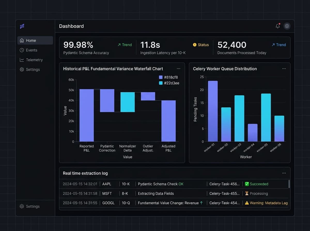Click the Outlier Adjust. bar
The image size is (310, 231).
[x=148, y=96]
